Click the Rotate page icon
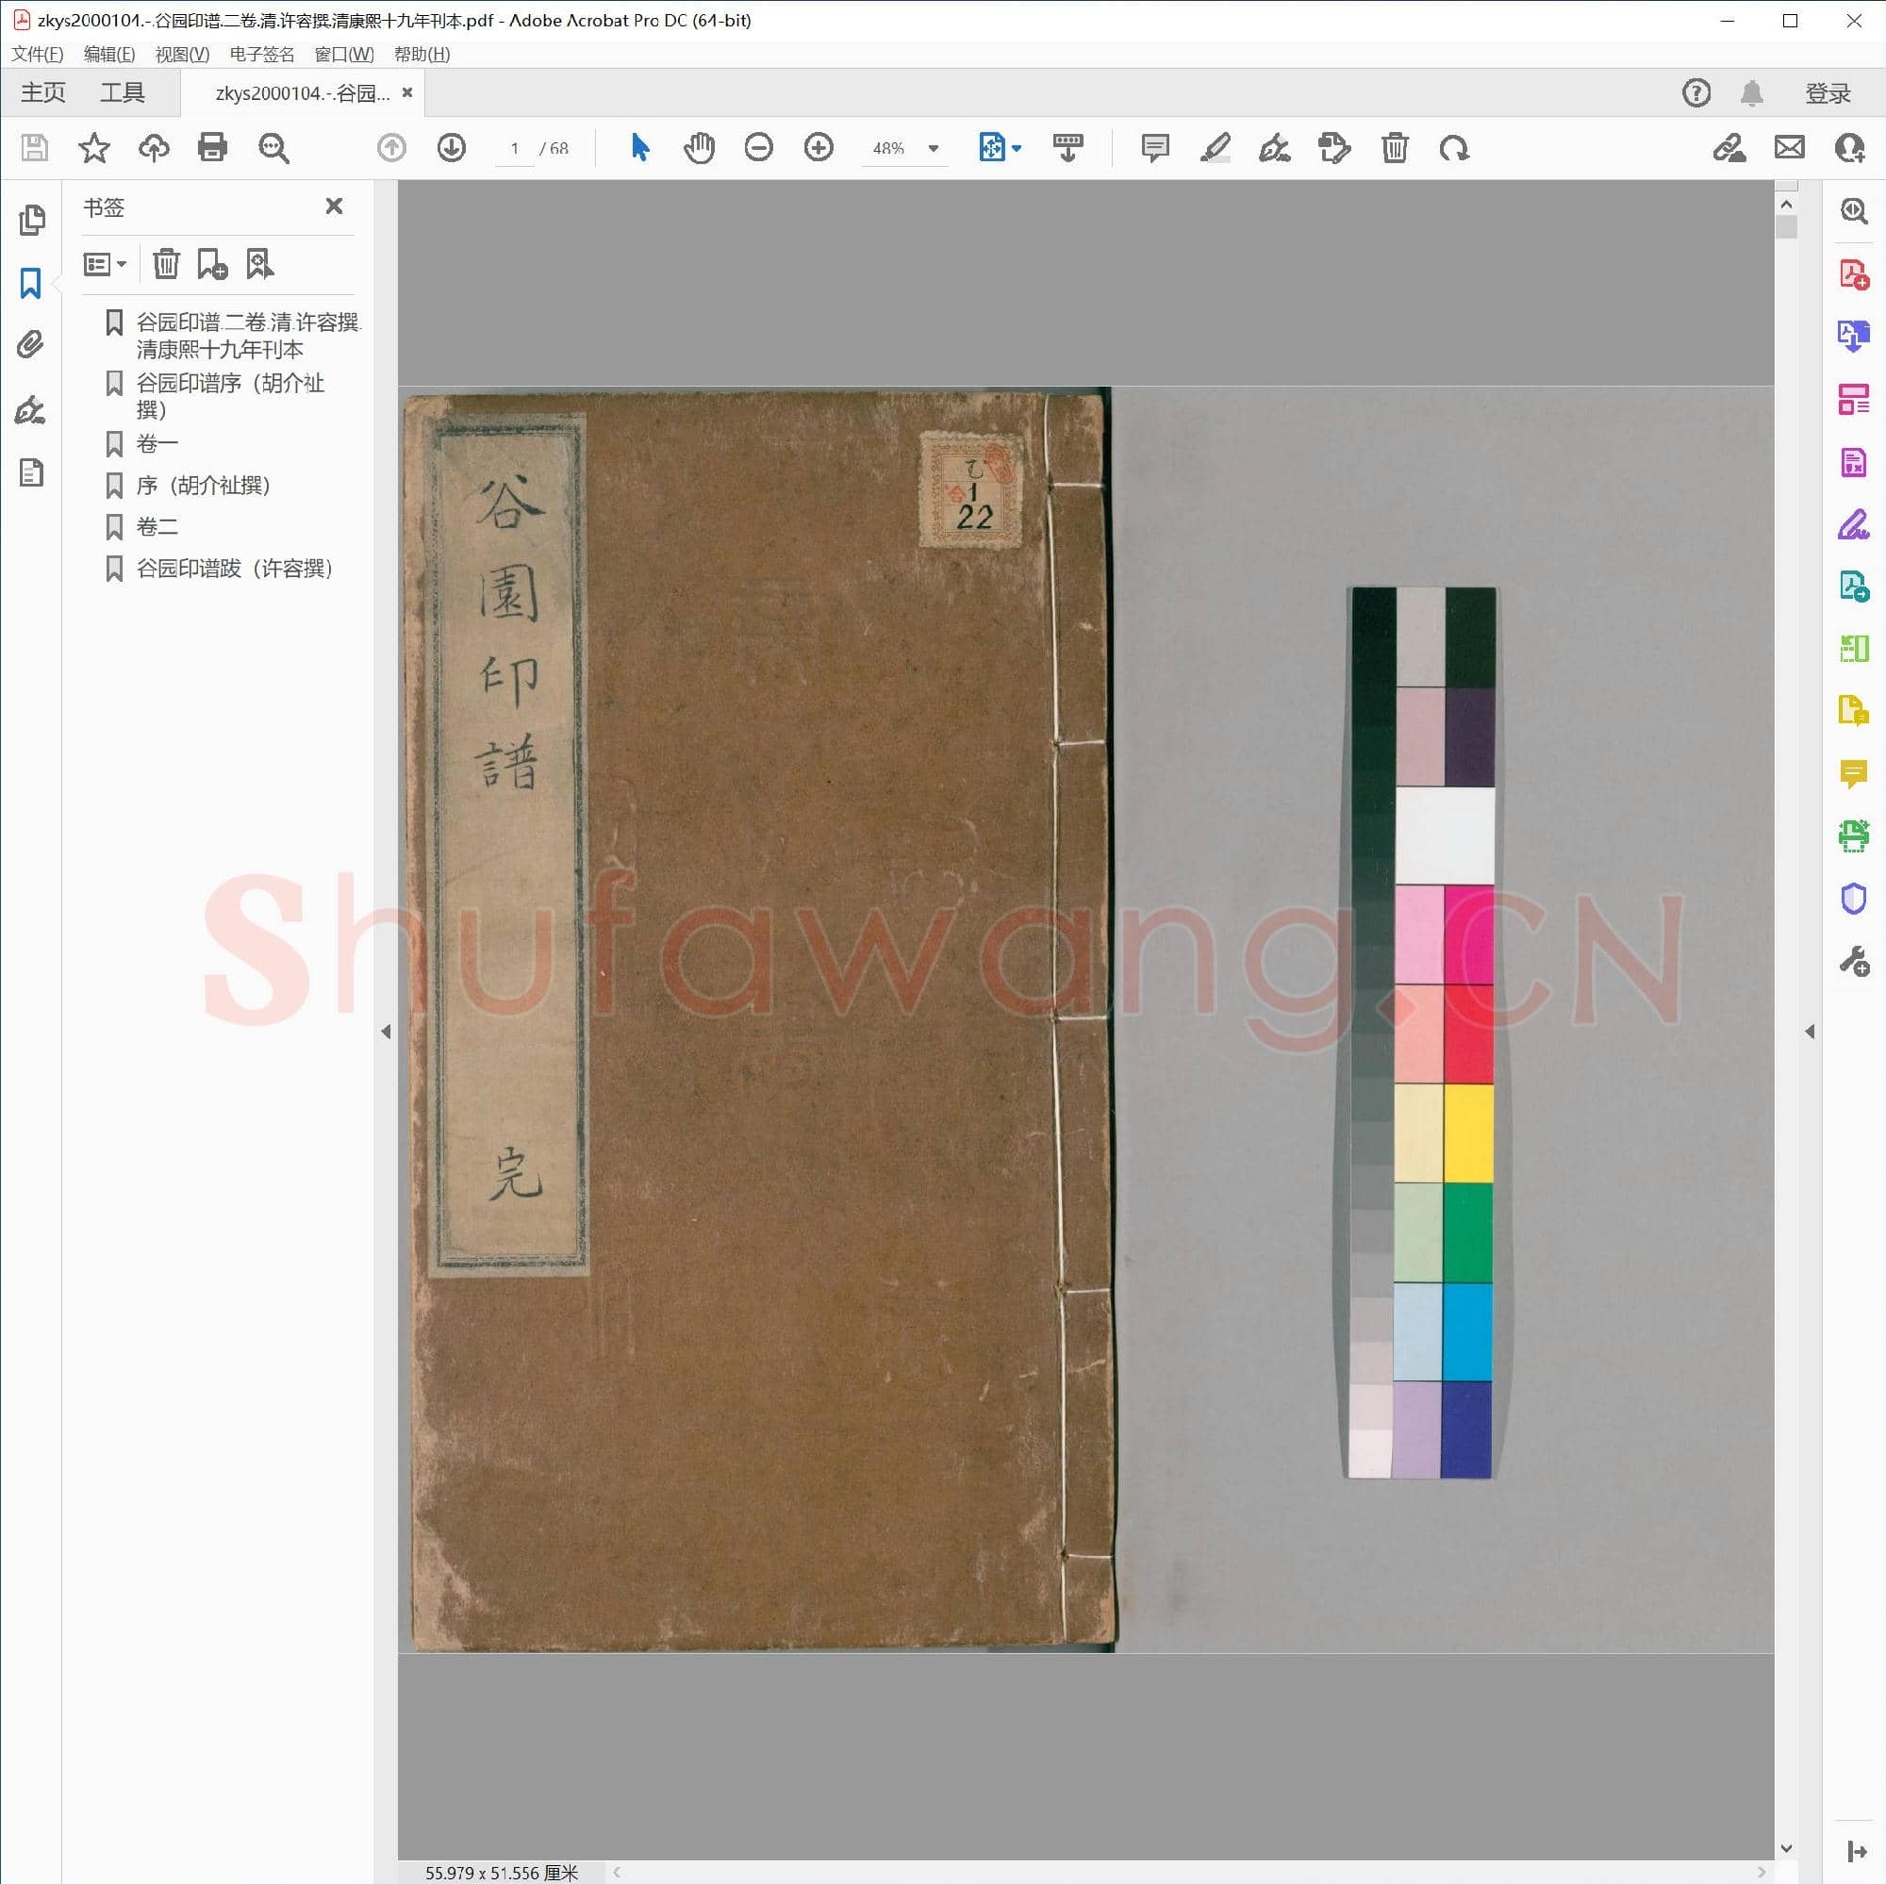The image size is (1886, 1884). (1453, 148)
